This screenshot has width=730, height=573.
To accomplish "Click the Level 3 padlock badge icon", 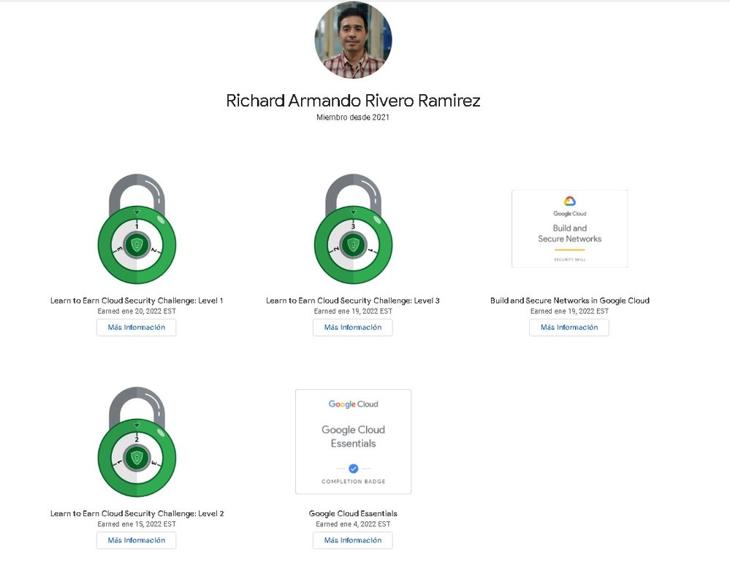I will tap(353, 228).
